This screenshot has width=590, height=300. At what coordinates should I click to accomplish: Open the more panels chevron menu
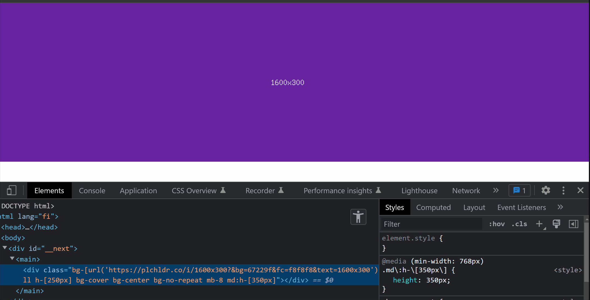click(x=496, y=190)
